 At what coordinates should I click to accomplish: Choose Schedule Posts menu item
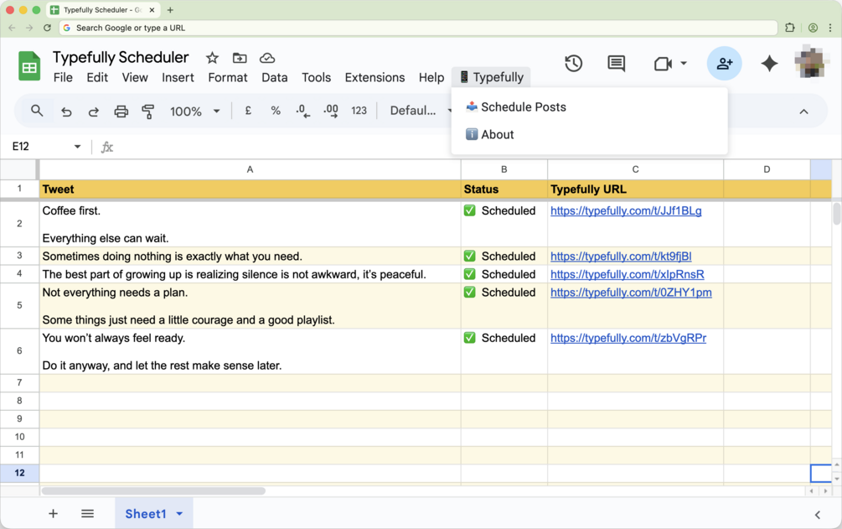click(590, 107)
